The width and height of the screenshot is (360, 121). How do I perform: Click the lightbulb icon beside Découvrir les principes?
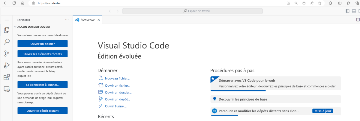214,99
